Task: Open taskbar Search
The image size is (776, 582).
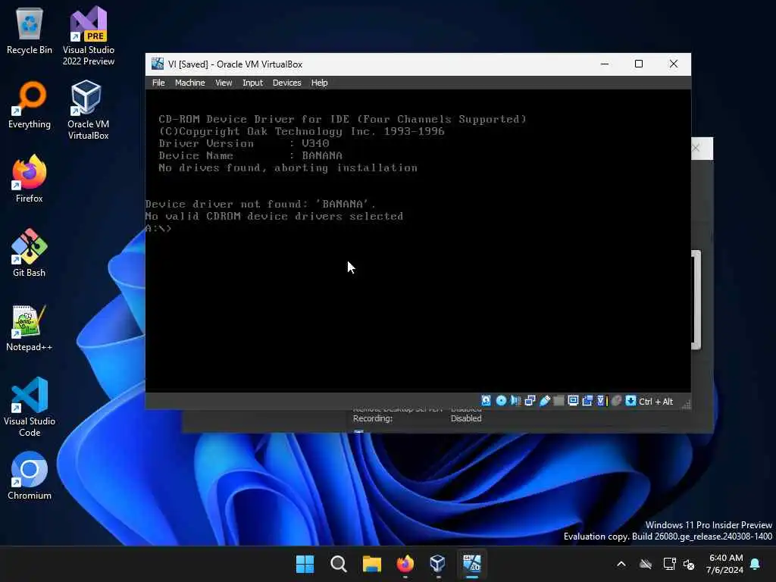Action: pos(339,564)
